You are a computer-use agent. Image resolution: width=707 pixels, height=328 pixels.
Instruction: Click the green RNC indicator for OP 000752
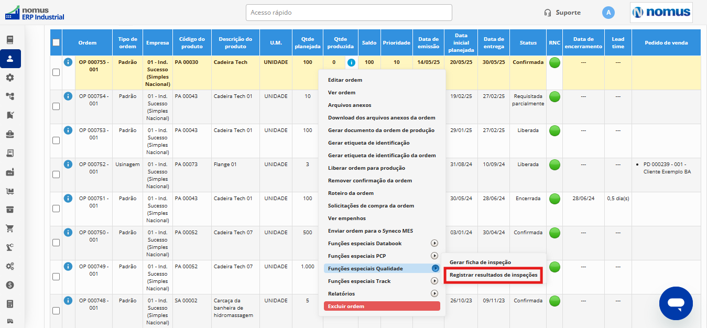(554, 165)
